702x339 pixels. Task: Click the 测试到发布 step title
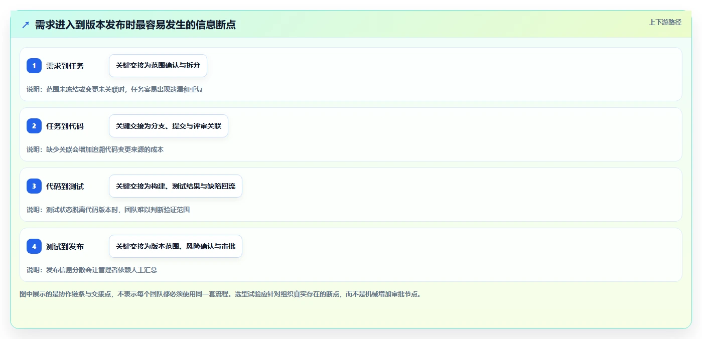[65, 246]
